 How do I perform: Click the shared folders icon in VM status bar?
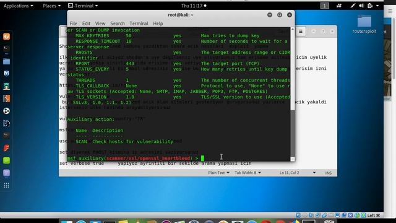point(331,216)
